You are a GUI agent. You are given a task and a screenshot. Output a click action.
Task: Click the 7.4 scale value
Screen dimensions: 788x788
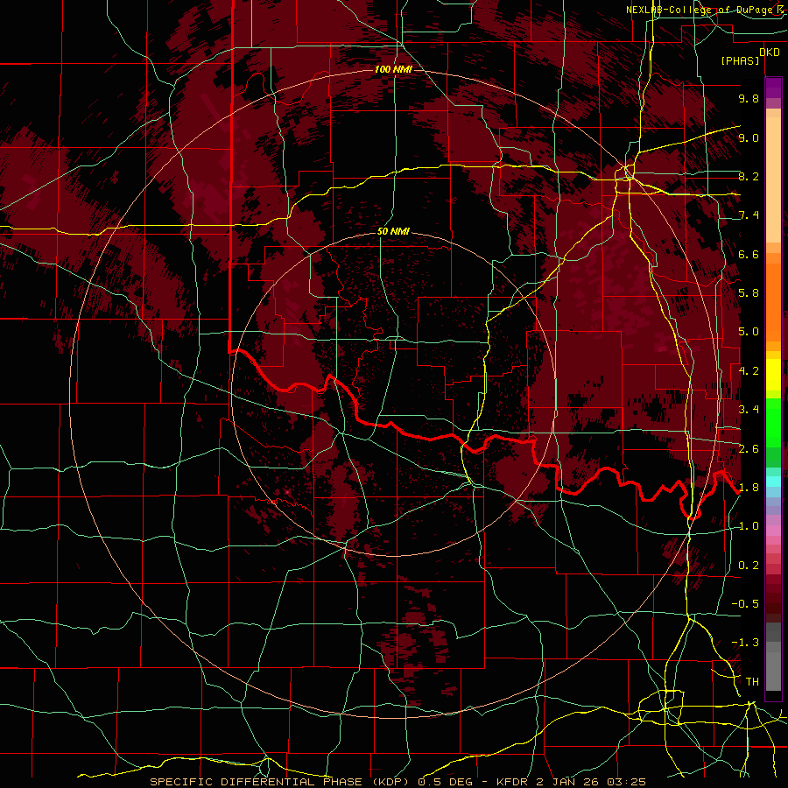pos(749,215)
